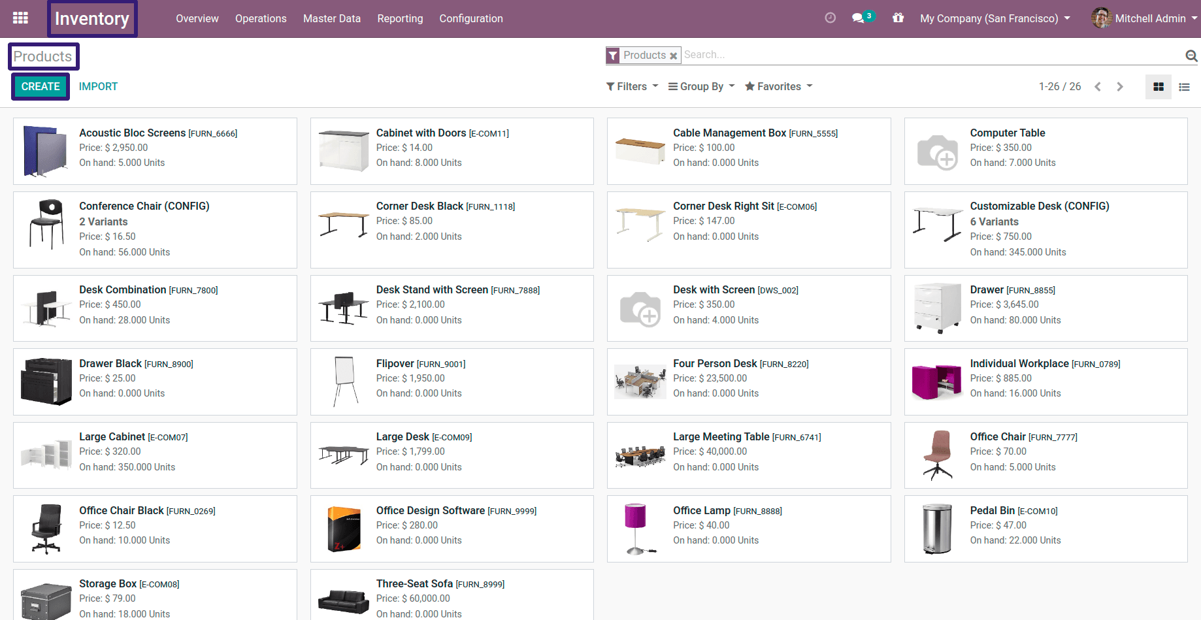This screenshot has width=1201, height=620.
Task: Click into the Search input field
Action: coord(931,55)
